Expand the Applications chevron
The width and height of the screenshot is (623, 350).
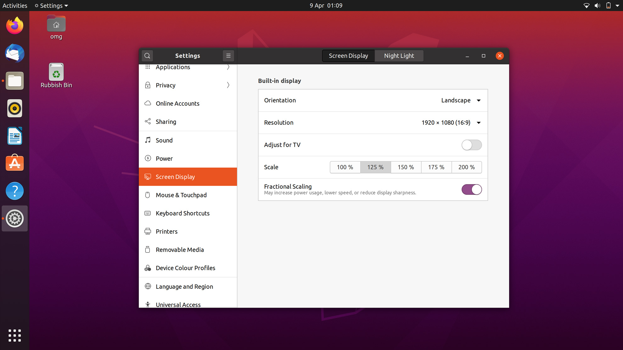(x=228, y=67)
